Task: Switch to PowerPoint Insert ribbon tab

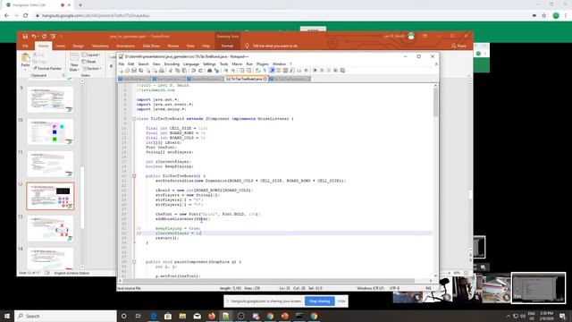Action: 61,46
